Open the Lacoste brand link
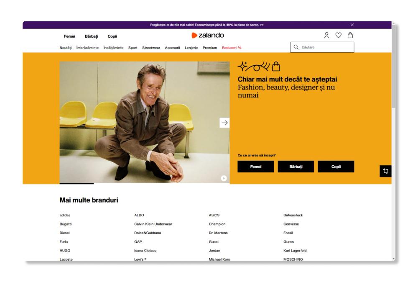The image size is (418, 282). pos(66,259)
